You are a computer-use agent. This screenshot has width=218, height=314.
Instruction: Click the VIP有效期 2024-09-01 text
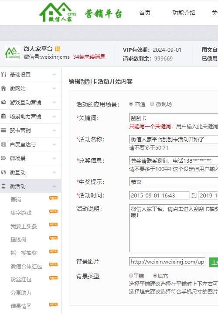tap(152, 50)
